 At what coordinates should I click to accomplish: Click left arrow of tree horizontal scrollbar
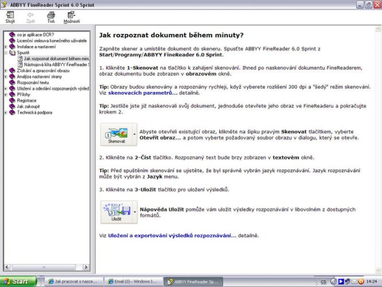pos(7,267)
